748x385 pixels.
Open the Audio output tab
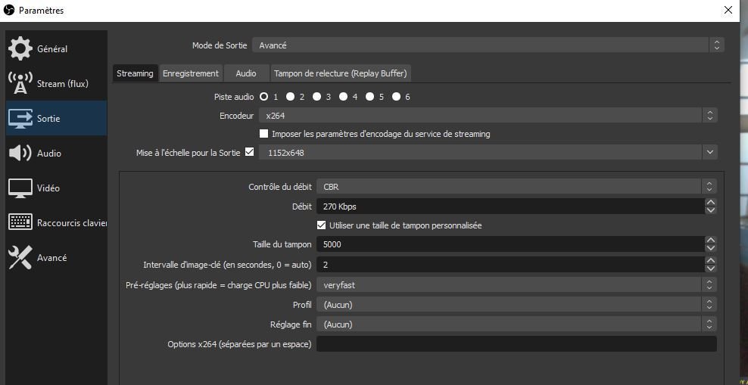click(x=246, y=73)
